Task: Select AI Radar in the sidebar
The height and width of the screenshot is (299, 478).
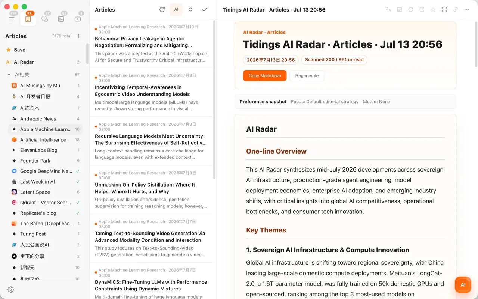Action: point(44,62)
